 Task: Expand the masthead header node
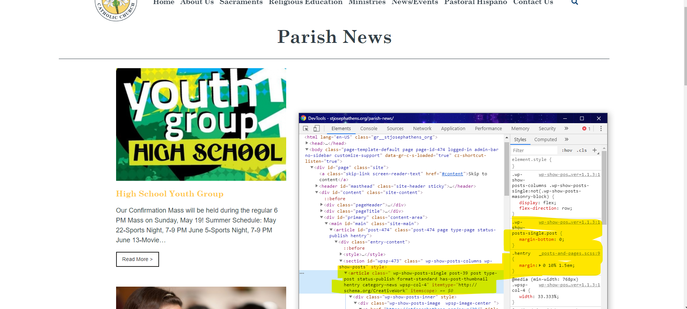click(x=317, y=186)
